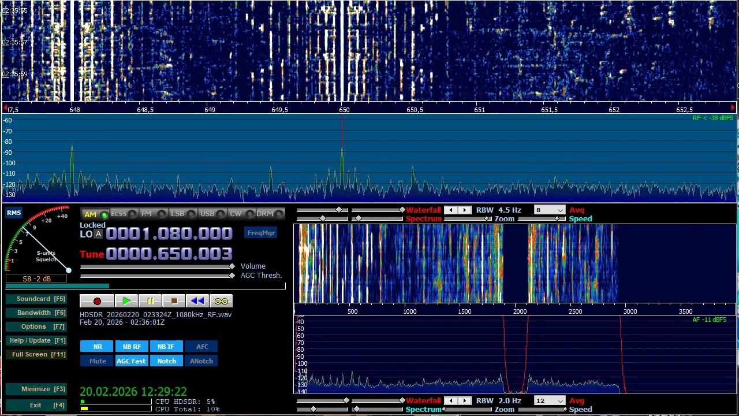Click the red right scroll arrow of frequency scale
Screen dimensions: 739x416
point(733,108)
